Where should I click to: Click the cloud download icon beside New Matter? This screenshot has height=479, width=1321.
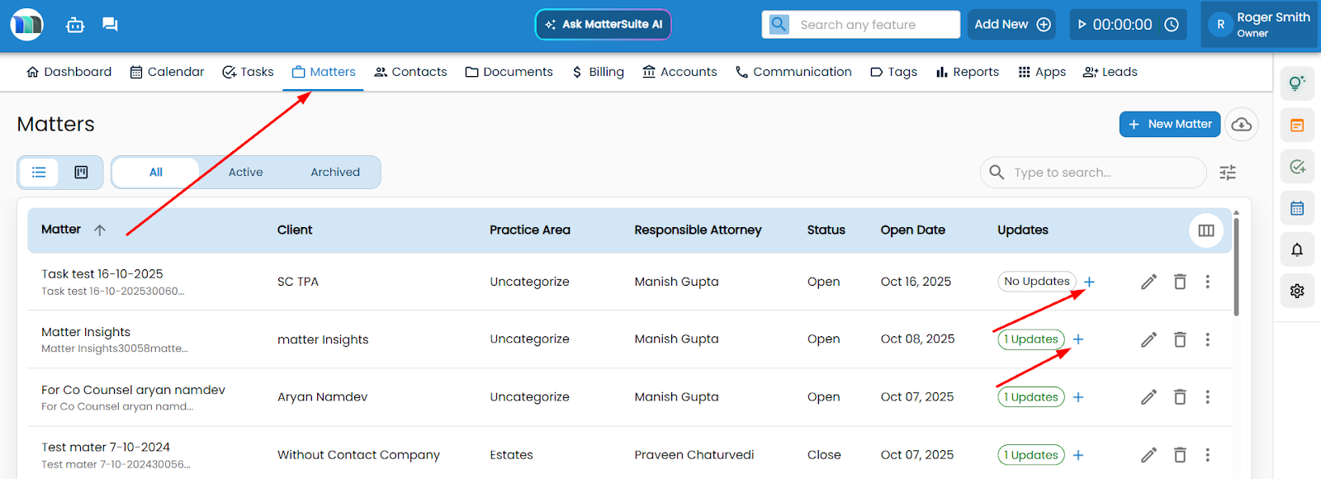click(1241, 125)
